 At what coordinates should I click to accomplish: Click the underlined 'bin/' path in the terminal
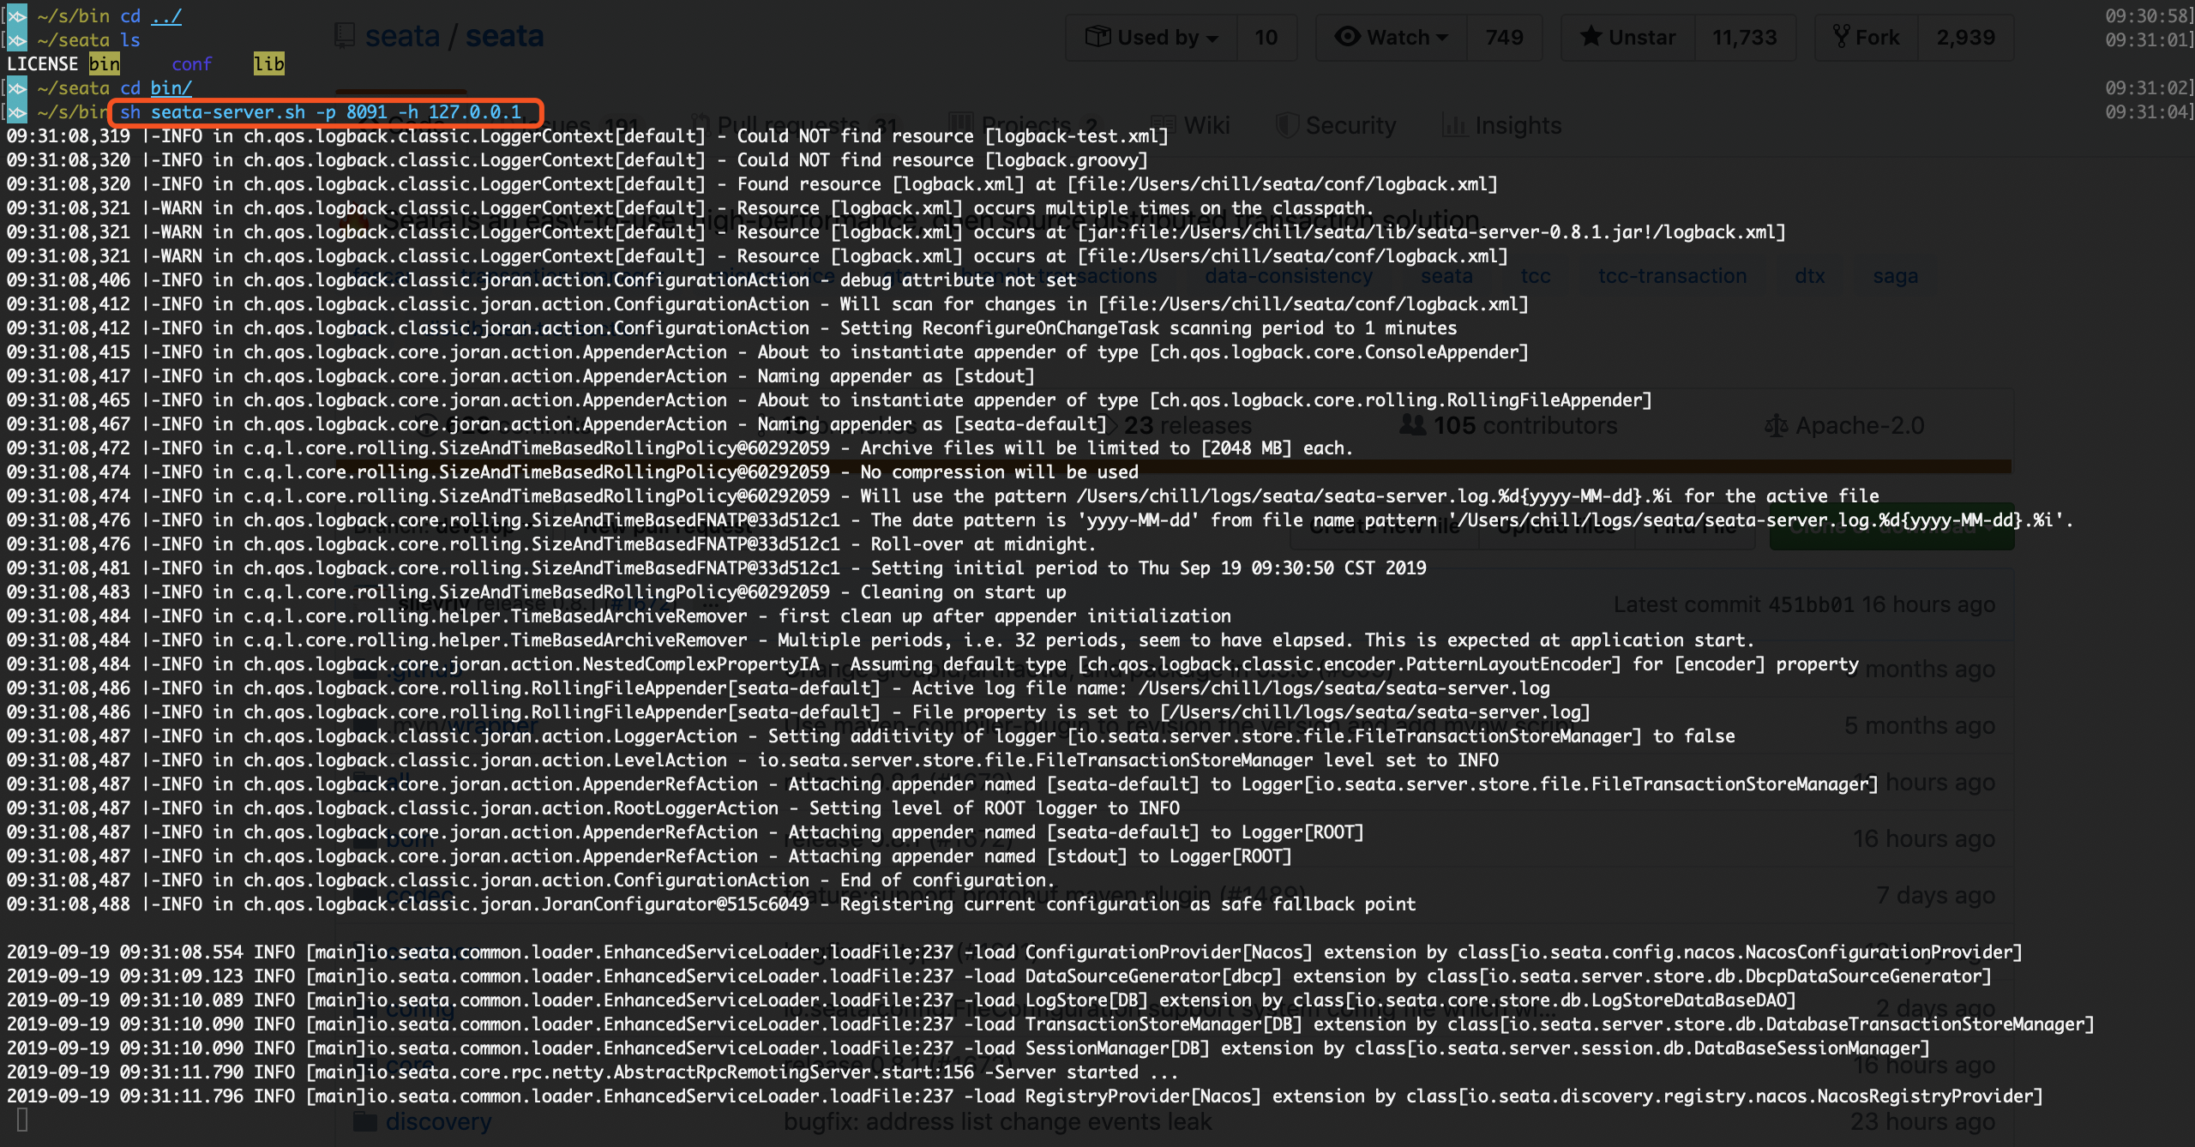[171, 88]
